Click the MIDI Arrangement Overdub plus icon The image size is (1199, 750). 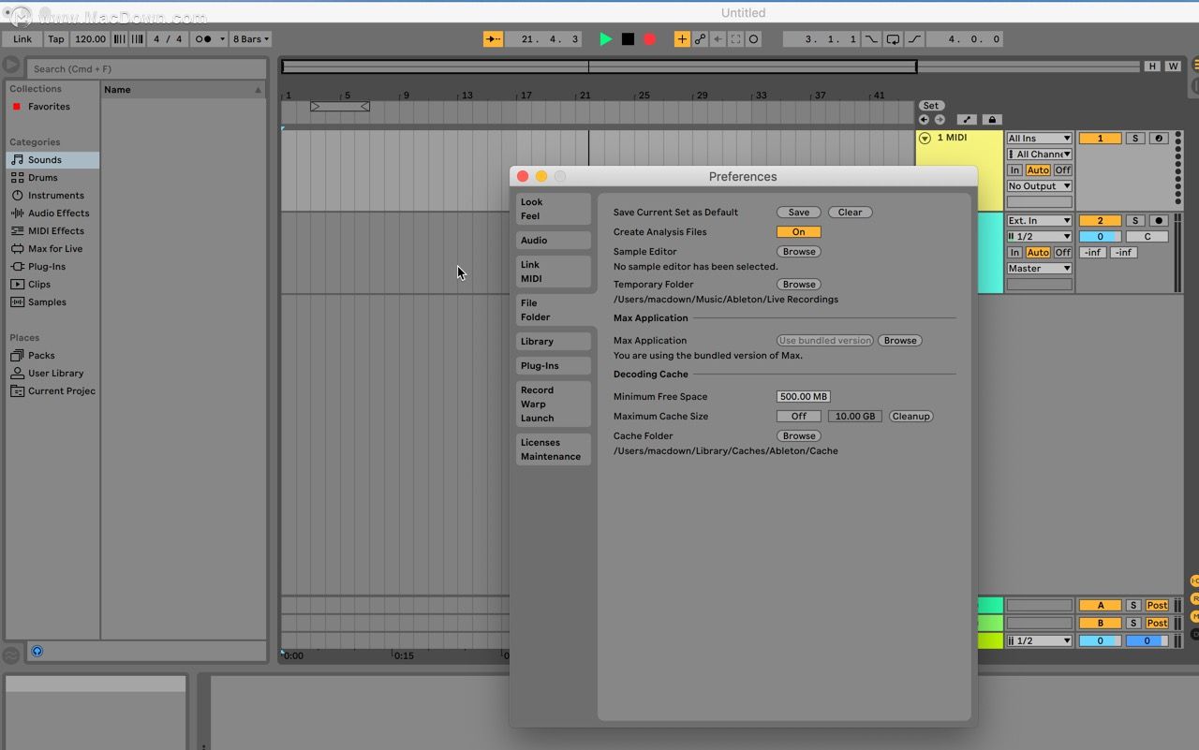[x=681, y=39]
